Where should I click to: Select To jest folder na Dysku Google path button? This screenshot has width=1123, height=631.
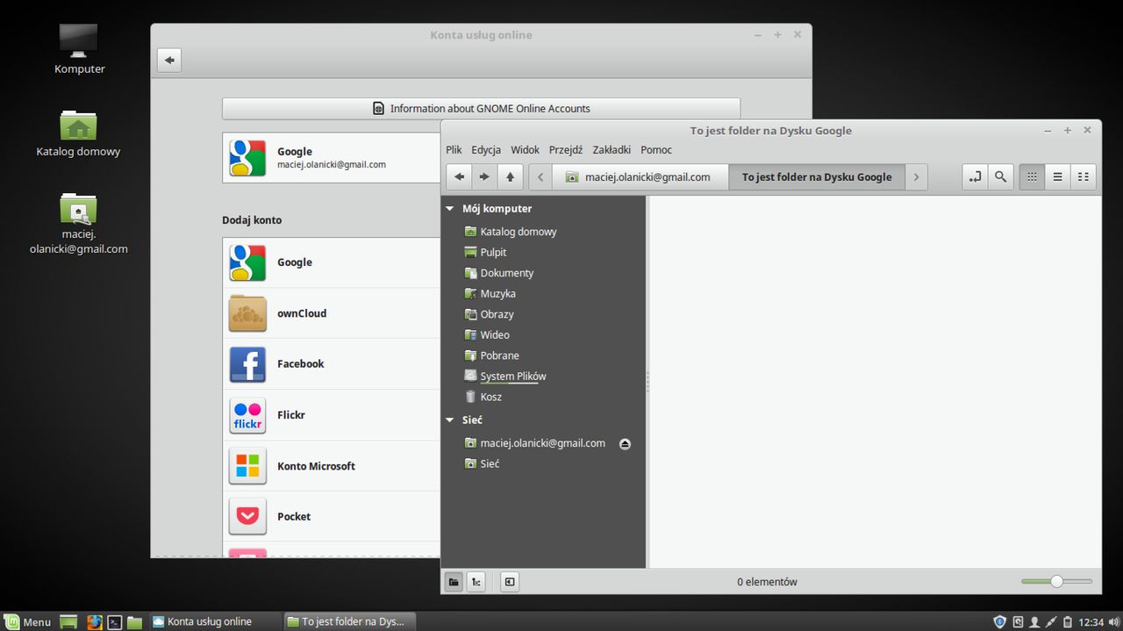coord(816,176)
